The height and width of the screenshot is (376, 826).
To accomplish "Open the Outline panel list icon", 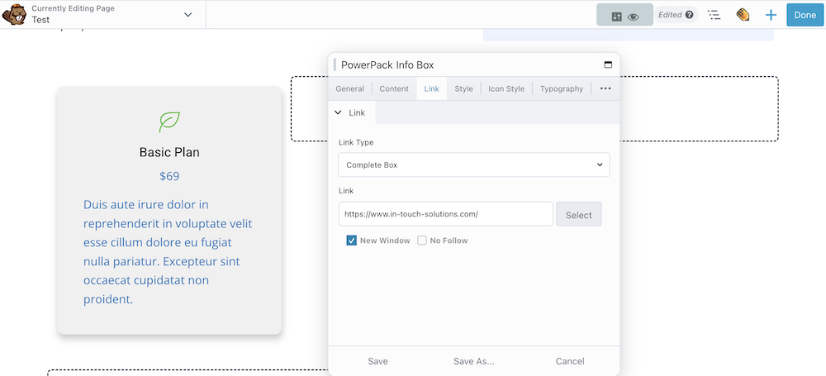I will 714,15.
